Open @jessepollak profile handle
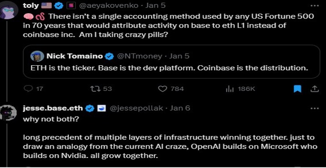 136,108
